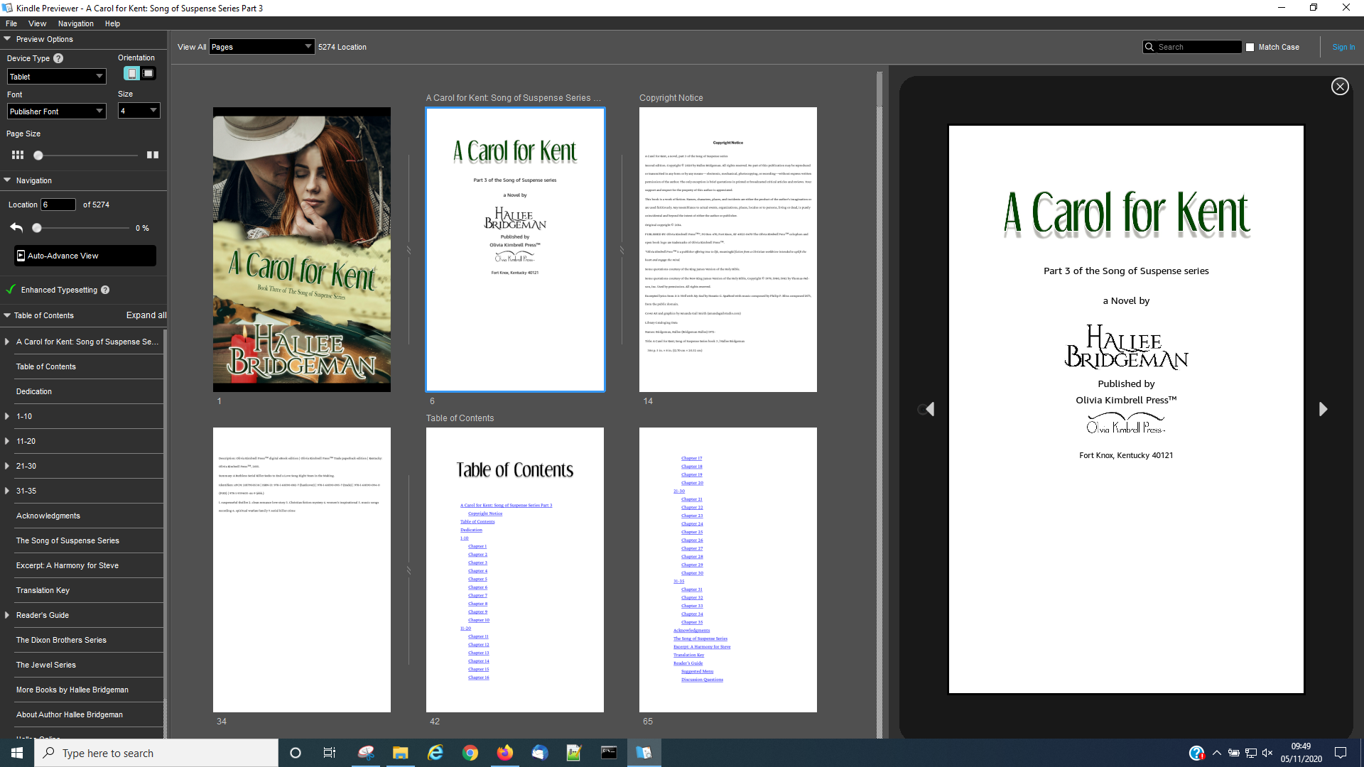
Task: Click Device Type help icon
Action: [x=58, y=58]
